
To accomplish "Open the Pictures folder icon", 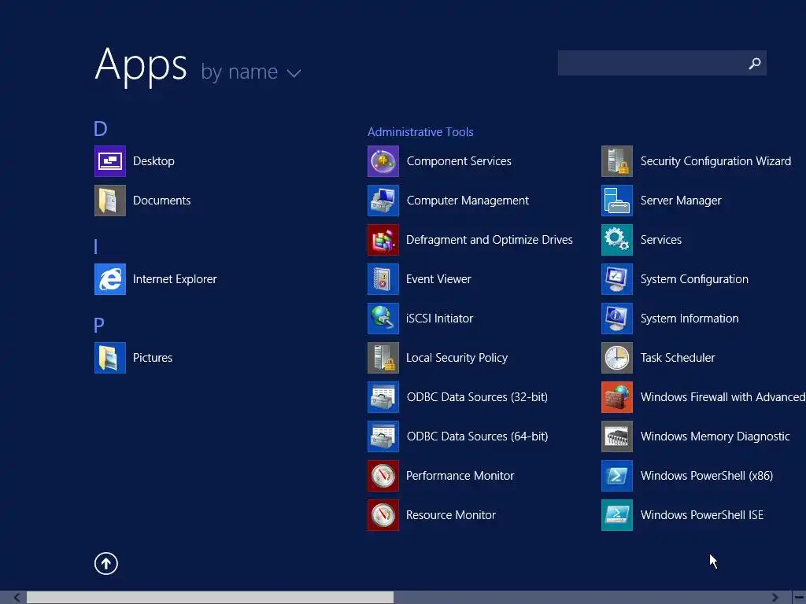I will pos(110,358).
